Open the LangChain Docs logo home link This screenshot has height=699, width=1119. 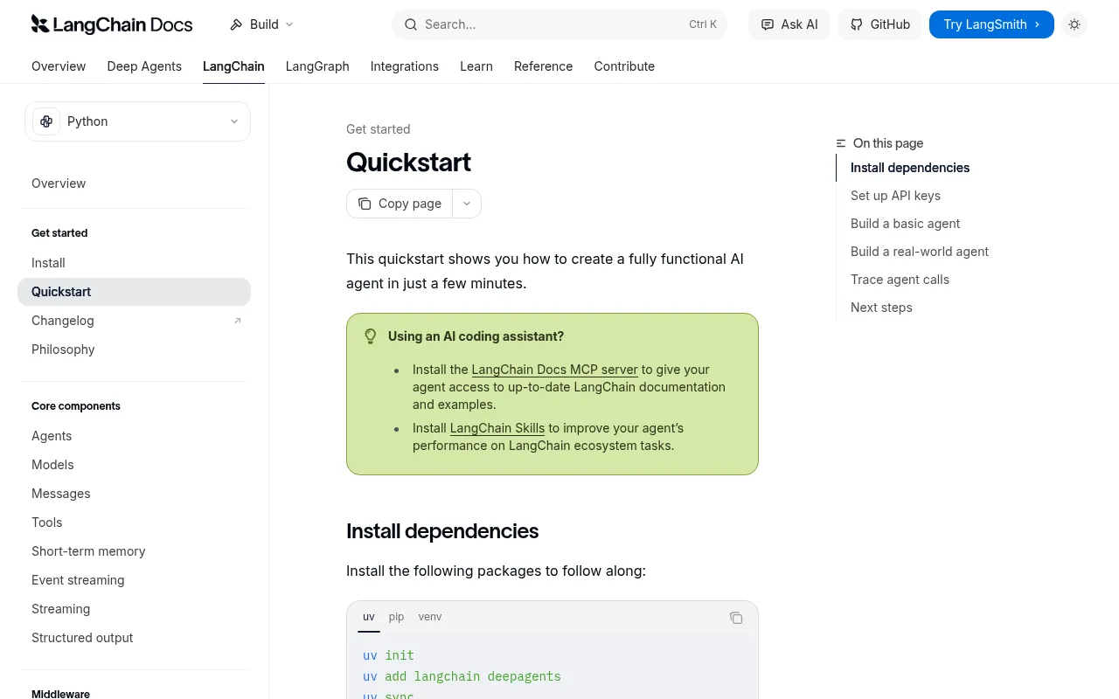(112, 24)
